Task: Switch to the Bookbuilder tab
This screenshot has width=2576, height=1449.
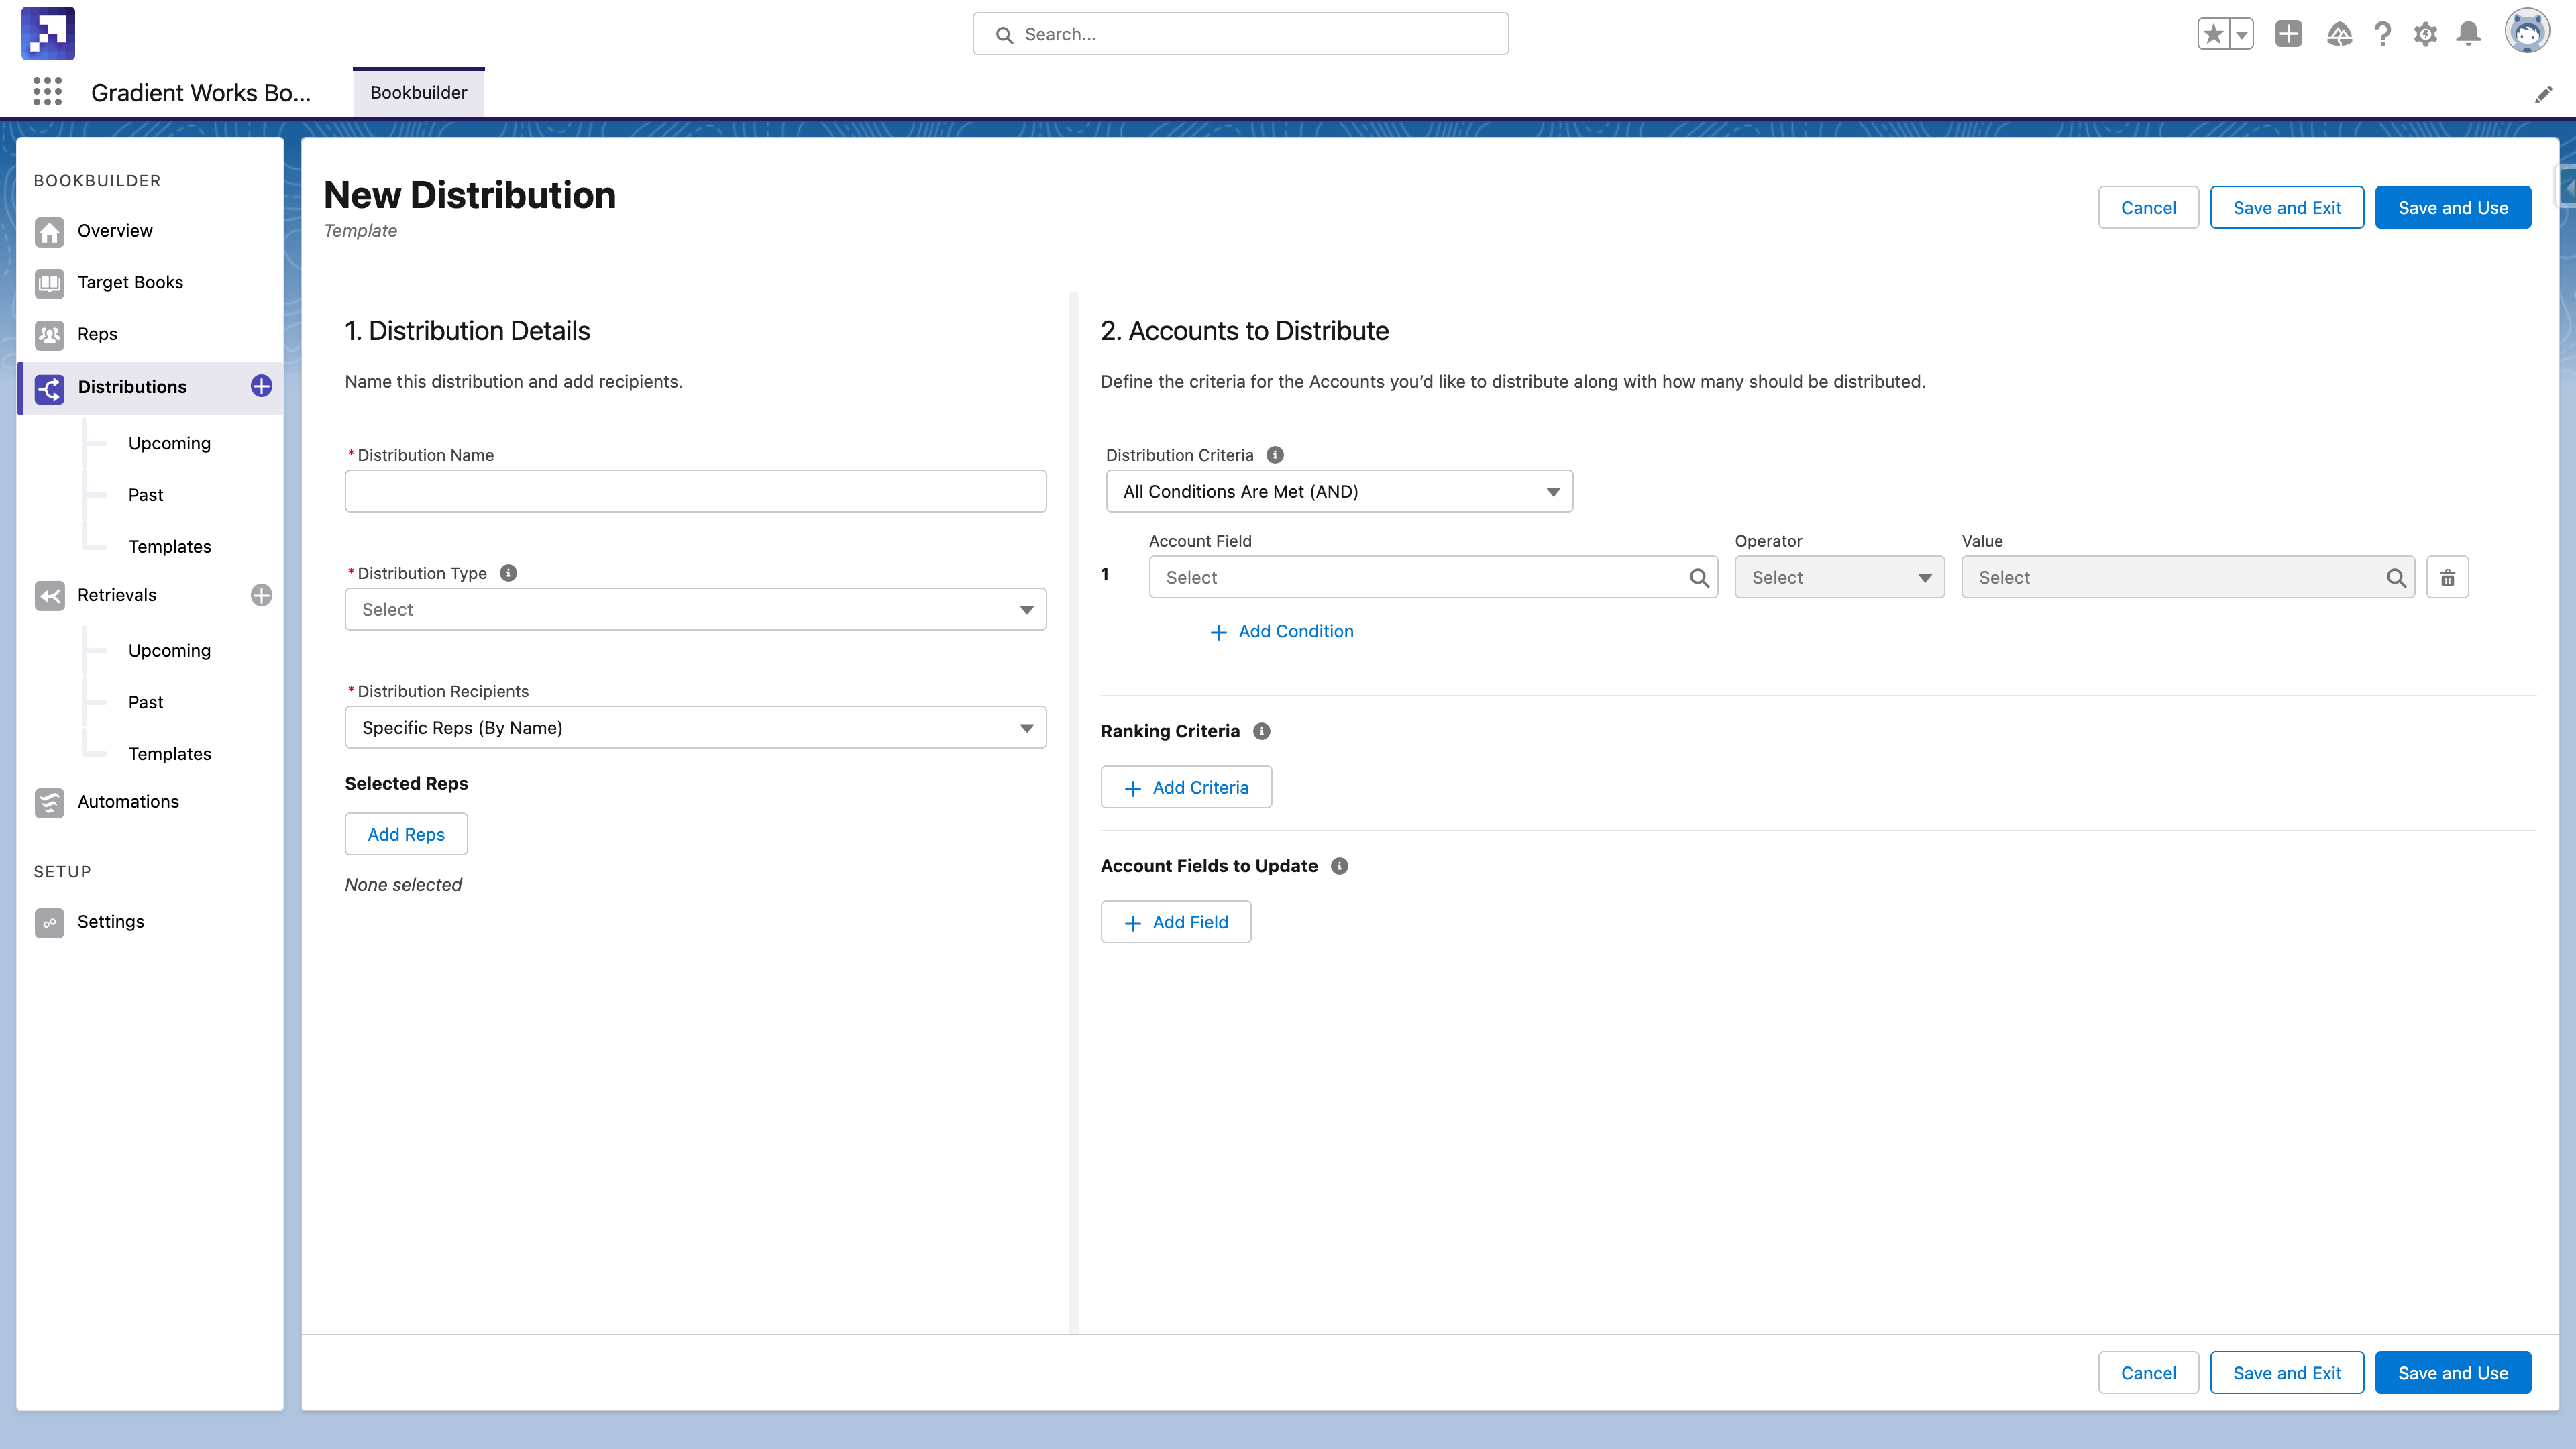Action: 418,92
